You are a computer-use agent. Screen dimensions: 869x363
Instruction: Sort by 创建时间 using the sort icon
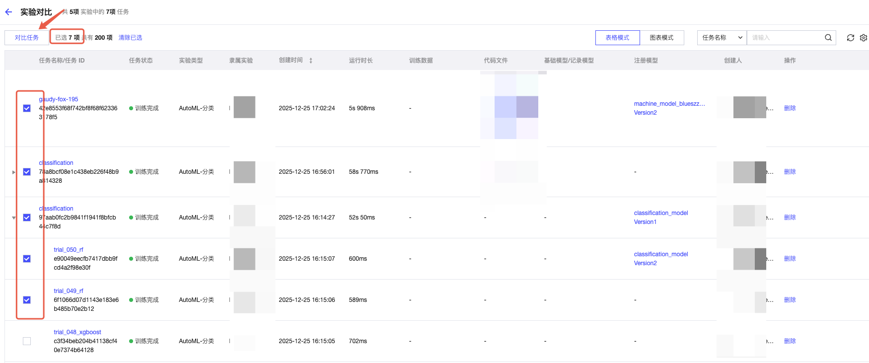click(x=311, y=61)
